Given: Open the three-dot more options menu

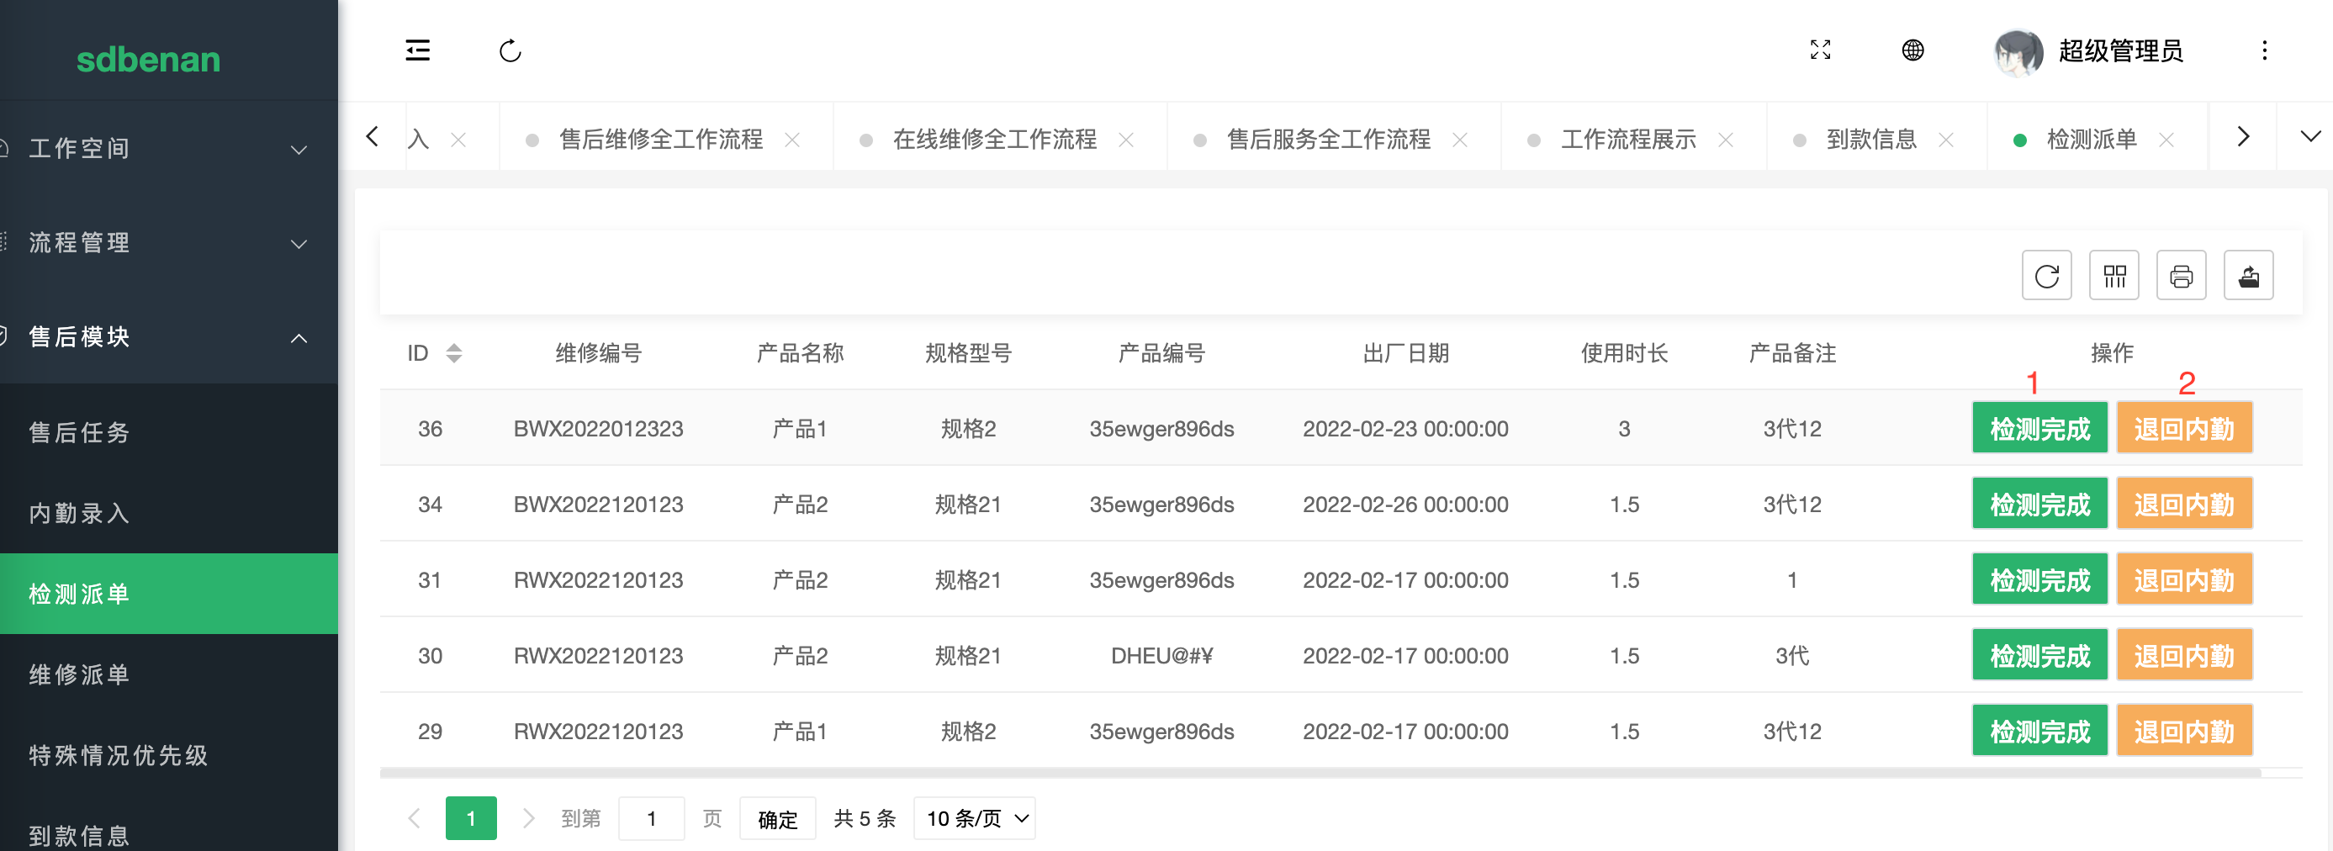Looking at the screenshot, I should 2264,50.
